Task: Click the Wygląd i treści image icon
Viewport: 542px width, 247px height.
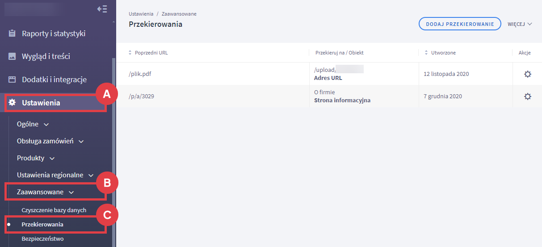Action: 13,57
